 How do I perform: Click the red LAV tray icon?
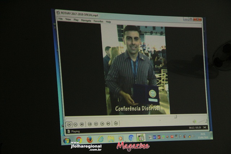(x=159, y=137)
